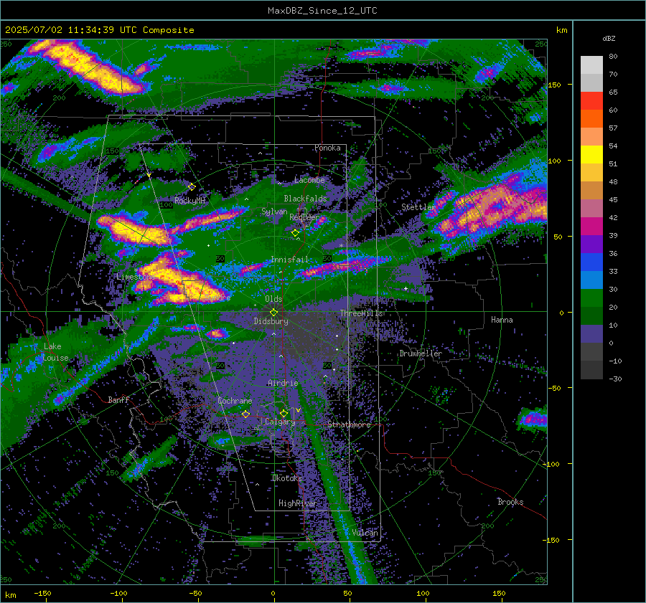
Task: Click the Strathmore label
Action: pyautogui.click(x=349, y=424)
